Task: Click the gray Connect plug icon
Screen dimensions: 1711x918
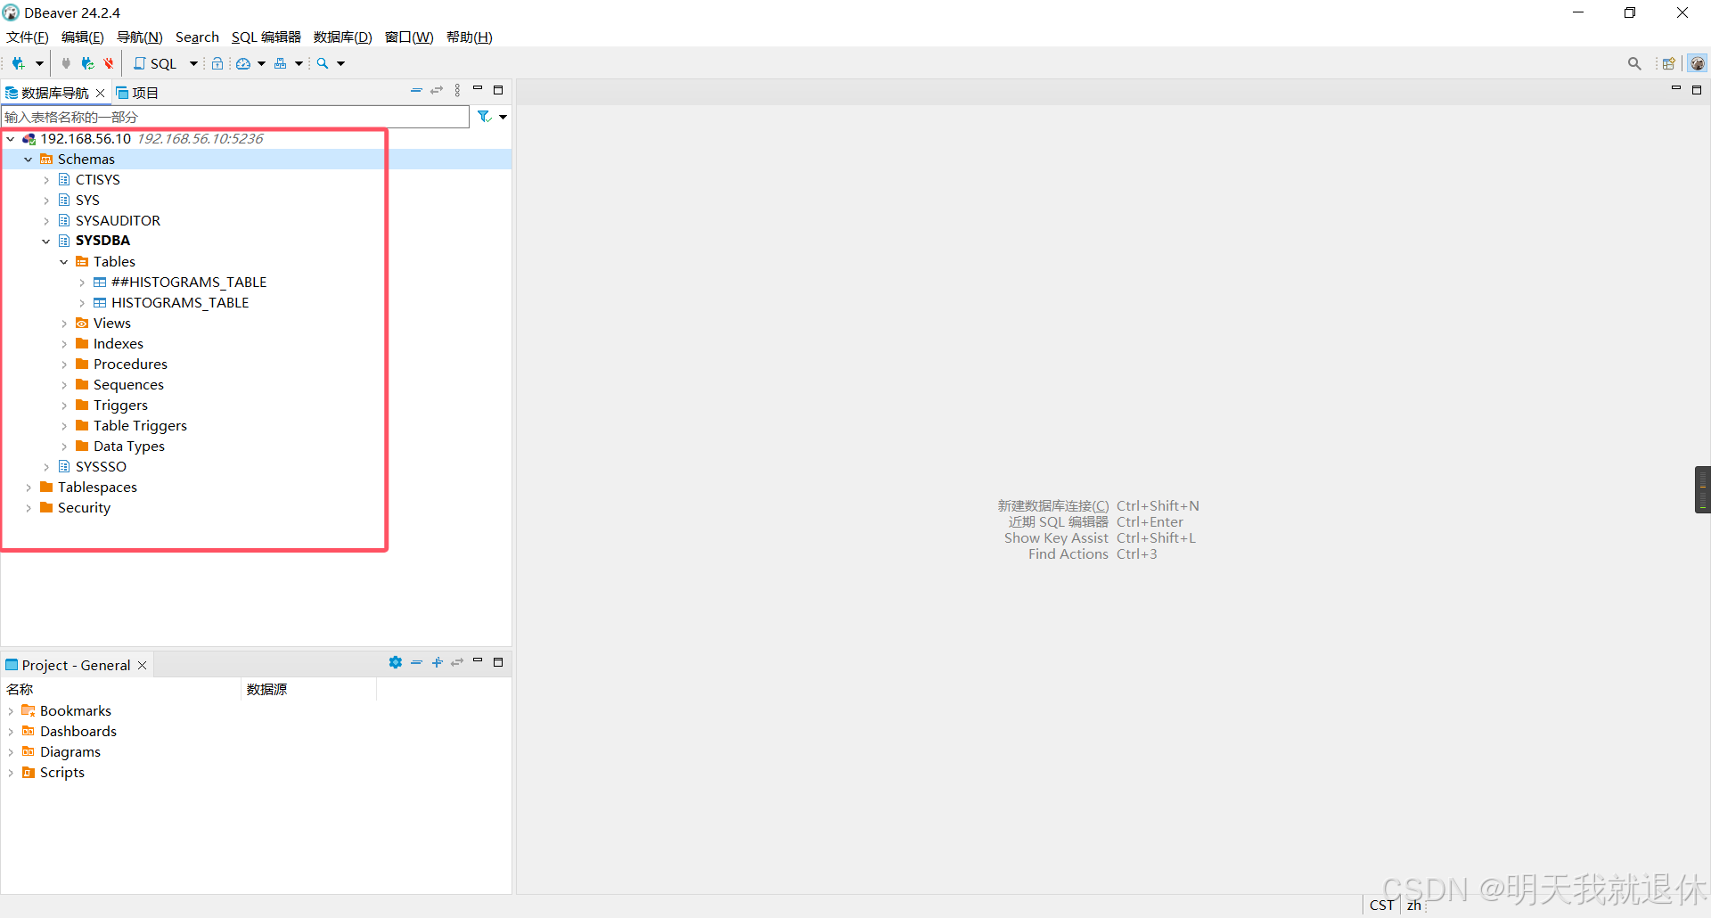Action: (66, 63)
